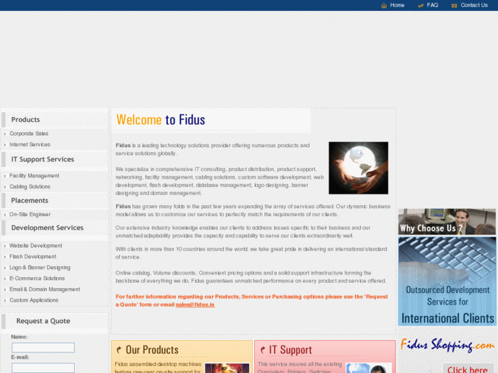
Task: Click the arrow beside Custom Applications
Action: tap(5, 300)
